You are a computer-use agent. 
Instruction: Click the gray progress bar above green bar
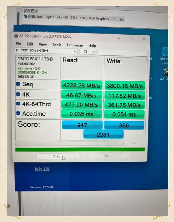(x=69, y=144)
